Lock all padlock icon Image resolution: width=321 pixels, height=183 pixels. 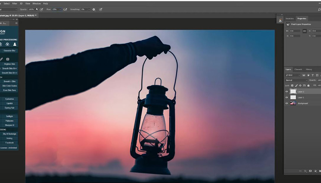(x=308, y=85)
